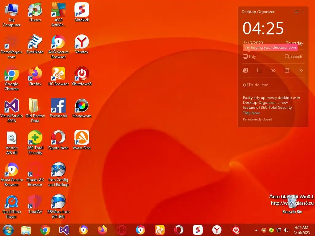Collapse the Desktop Organizer panel
Viewport: 315px width, 236px height.
point(303,12)
